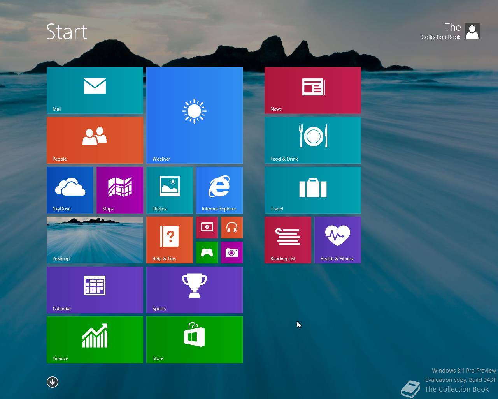Open the News tile
Screen dimensions: 498x399
(x=313, y=90)
